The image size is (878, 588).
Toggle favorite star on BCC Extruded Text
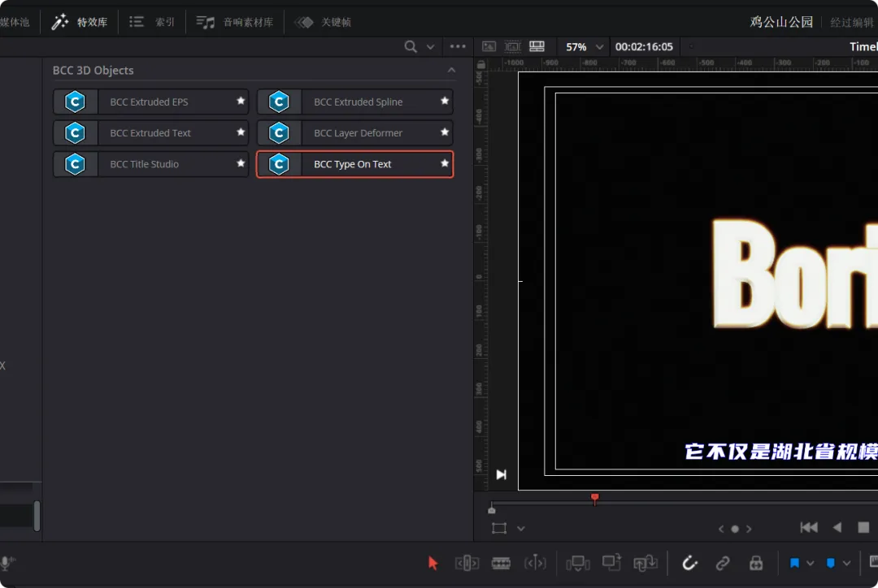click(x=241, y=132)
